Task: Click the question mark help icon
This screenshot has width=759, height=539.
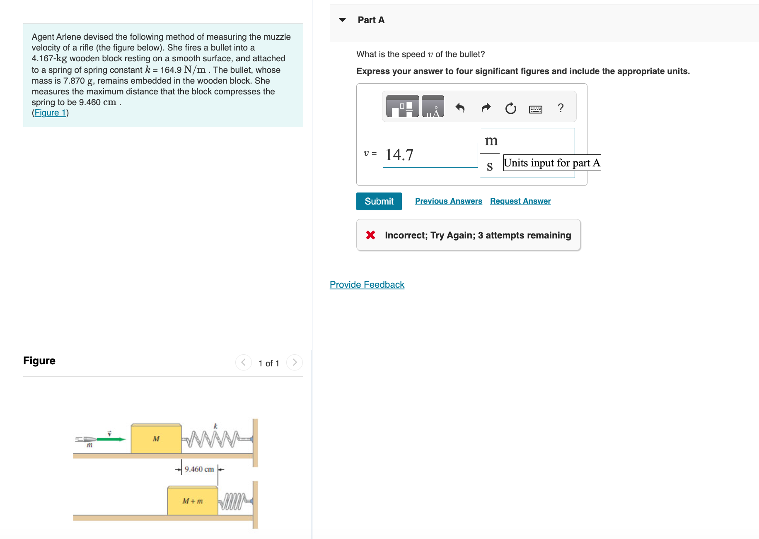Action: [561, 108]
